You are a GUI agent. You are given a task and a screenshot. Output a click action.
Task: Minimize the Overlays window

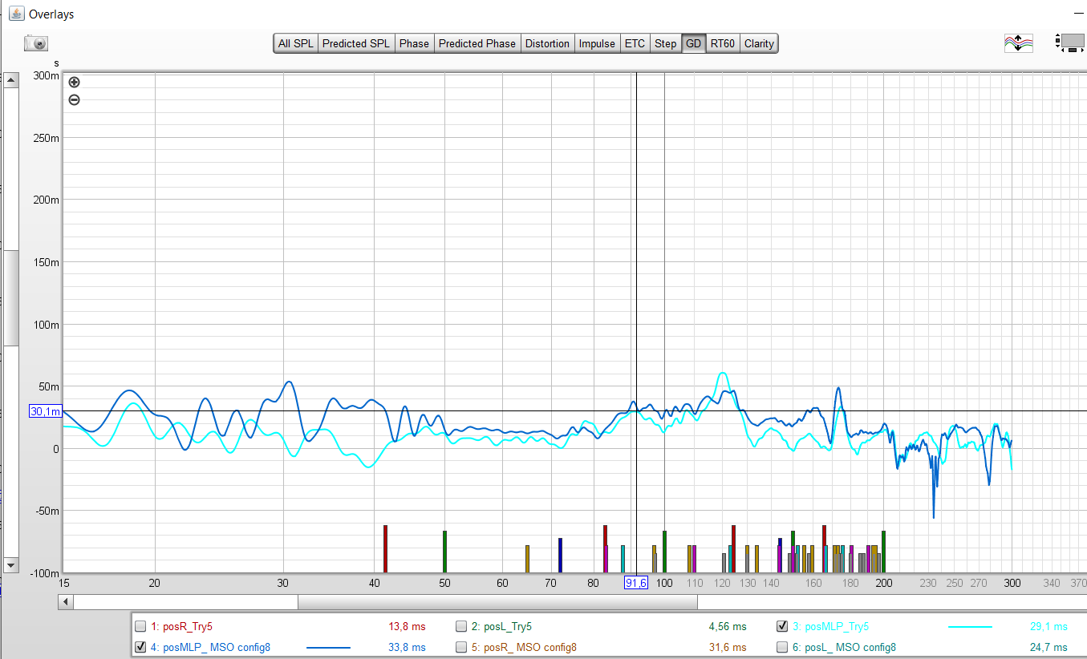[x=1077, y=14]
